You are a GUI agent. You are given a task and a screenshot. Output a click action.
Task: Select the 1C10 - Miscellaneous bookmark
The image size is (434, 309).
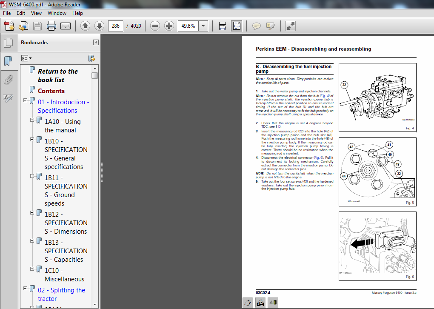(65, 275)
